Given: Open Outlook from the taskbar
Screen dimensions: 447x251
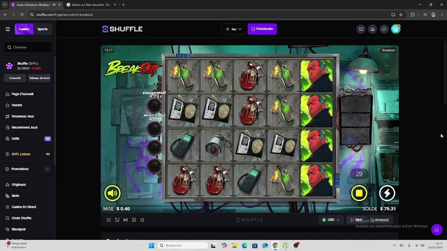Looking at the screenshot, I should tap(265, 246).
